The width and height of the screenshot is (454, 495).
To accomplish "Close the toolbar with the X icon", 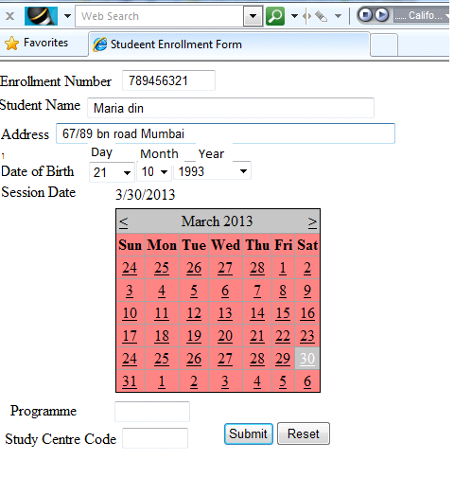I will point(9,16).
